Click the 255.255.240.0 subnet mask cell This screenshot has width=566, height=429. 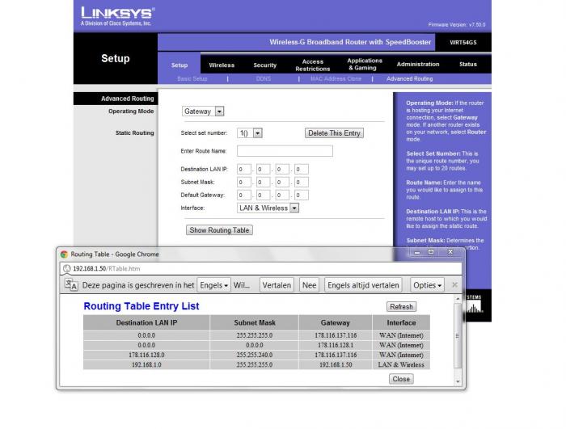click(255, 355)
